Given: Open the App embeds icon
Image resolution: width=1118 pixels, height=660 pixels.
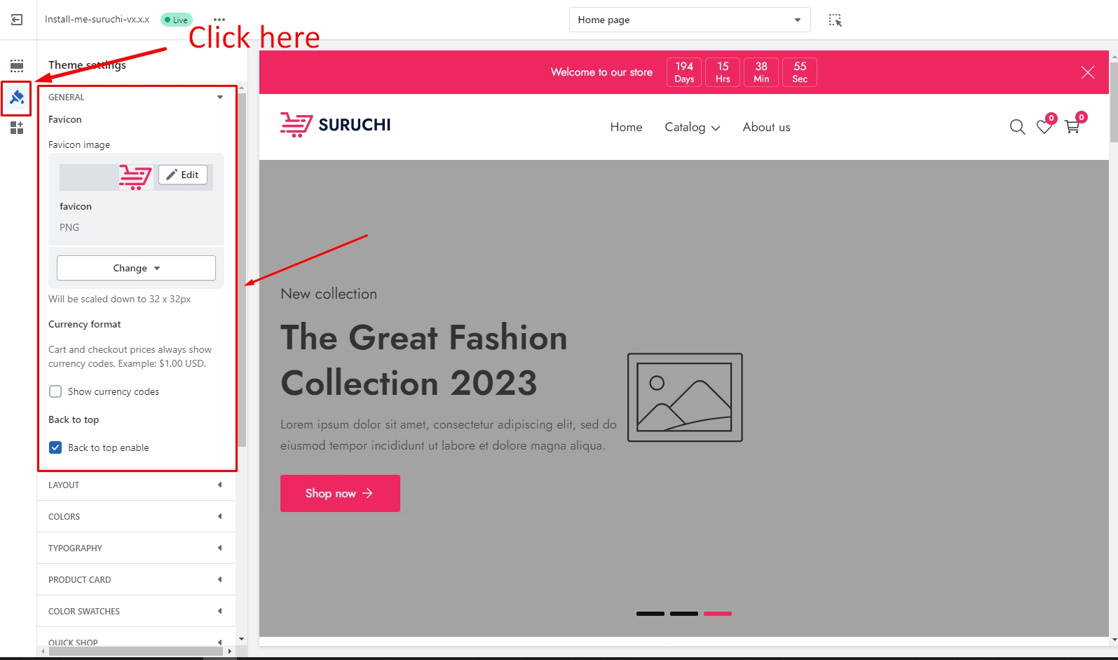Looking at the screenshot, I should [17, 128].
